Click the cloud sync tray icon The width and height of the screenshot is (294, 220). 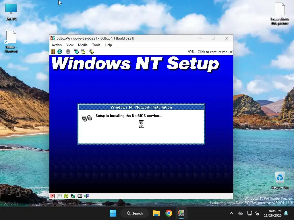click(x=241, y=213)
